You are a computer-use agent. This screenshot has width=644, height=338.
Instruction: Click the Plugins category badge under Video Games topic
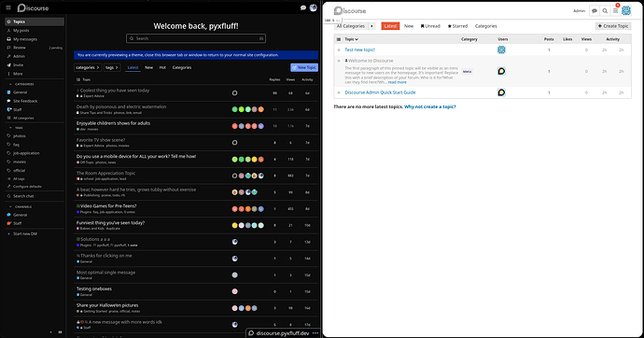pyautogui.click(x=84, y=212)
